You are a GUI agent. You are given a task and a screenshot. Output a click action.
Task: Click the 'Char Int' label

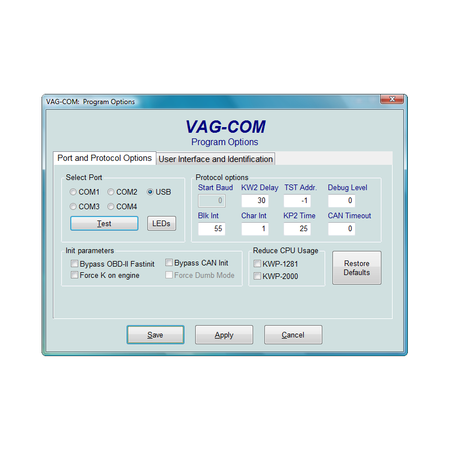pos(254,216)
